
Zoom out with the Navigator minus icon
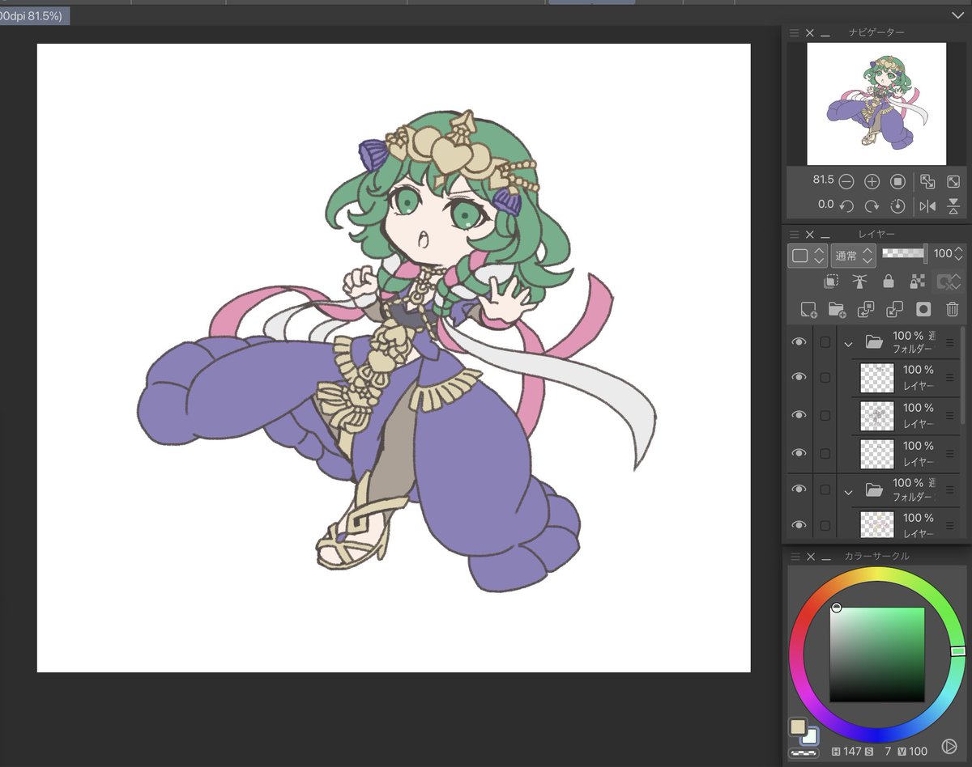[x=846, y=181]
